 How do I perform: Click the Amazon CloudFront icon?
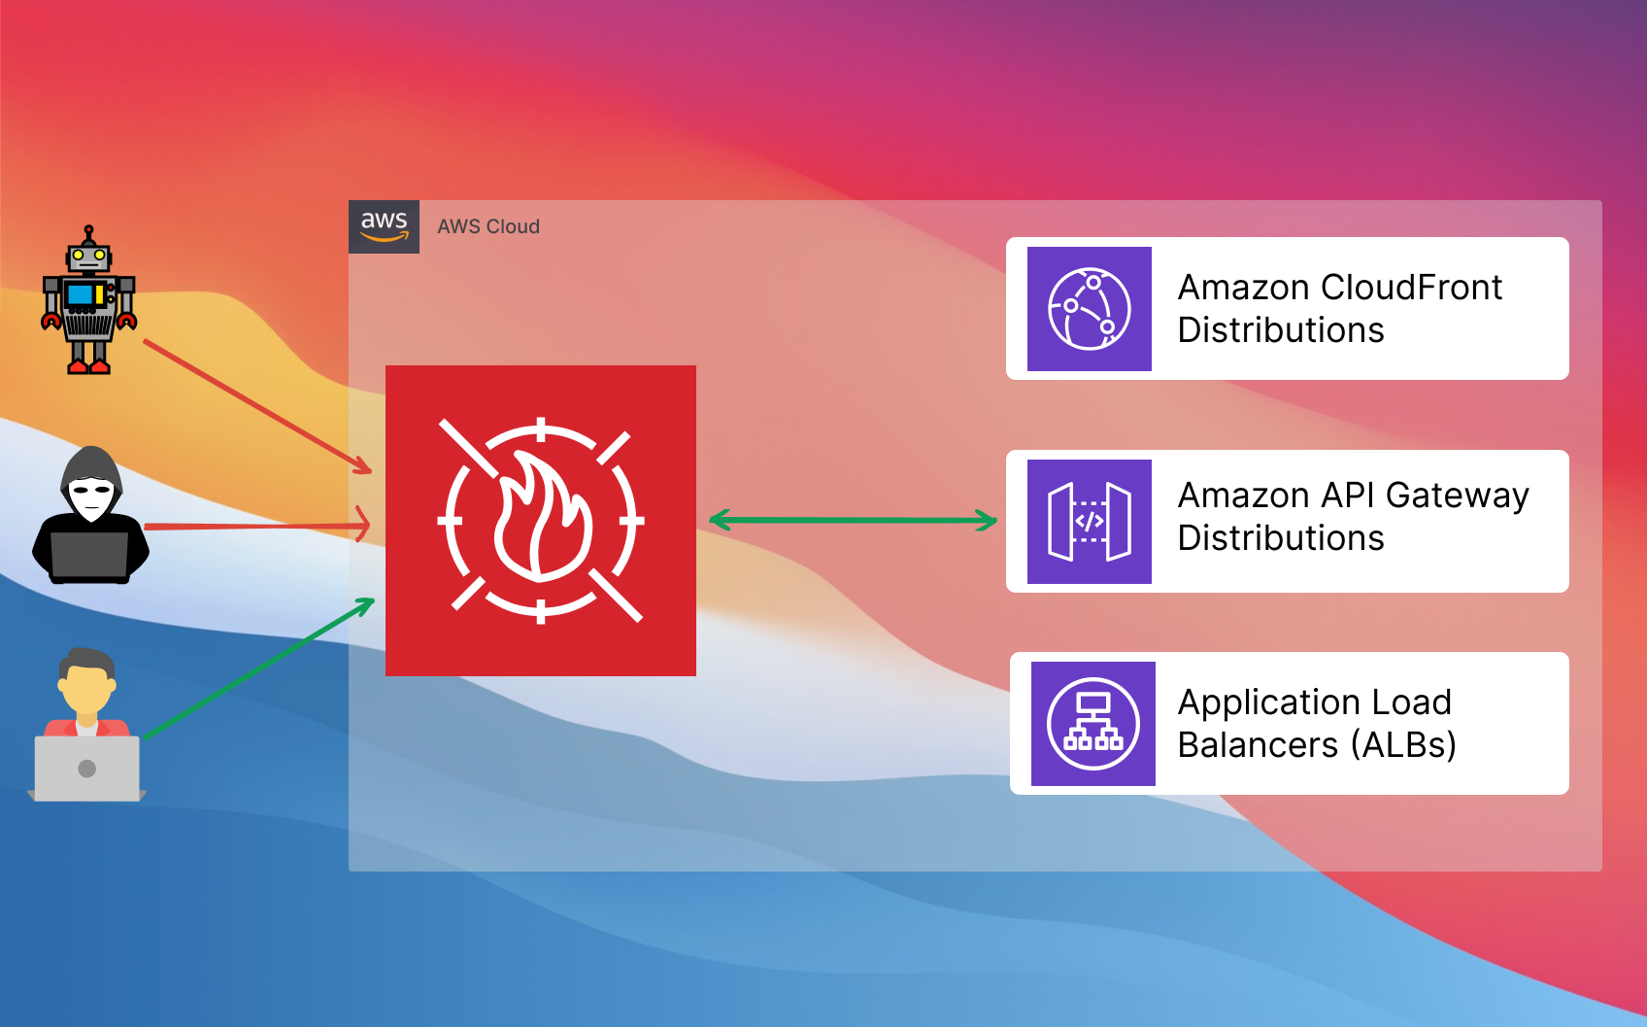pos(1090,309)
